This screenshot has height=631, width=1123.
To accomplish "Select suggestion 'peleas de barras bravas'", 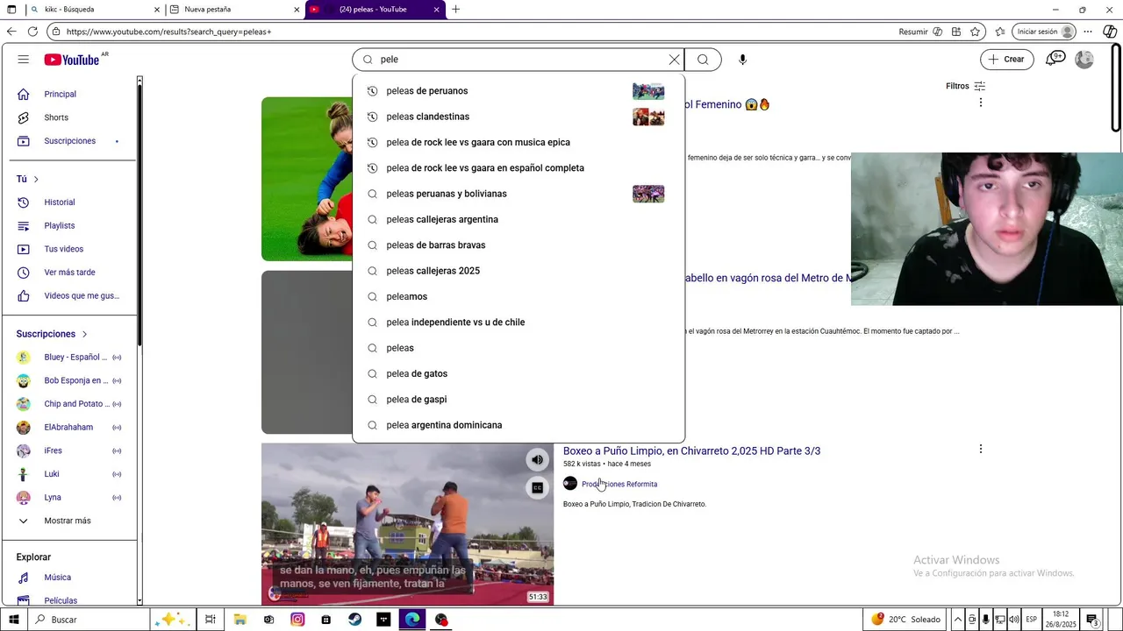I will (x=519, y=245).
